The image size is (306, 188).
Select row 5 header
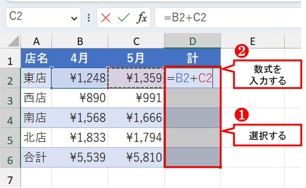10,138
